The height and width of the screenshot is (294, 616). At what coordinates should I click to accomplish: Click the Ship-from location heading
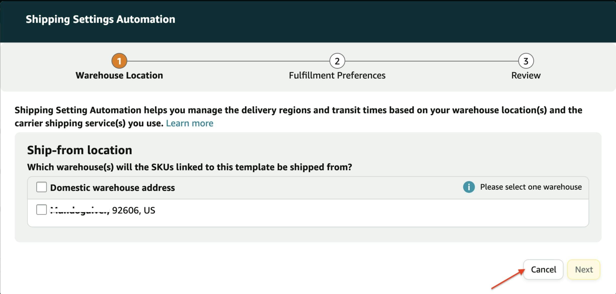(79, 150)
